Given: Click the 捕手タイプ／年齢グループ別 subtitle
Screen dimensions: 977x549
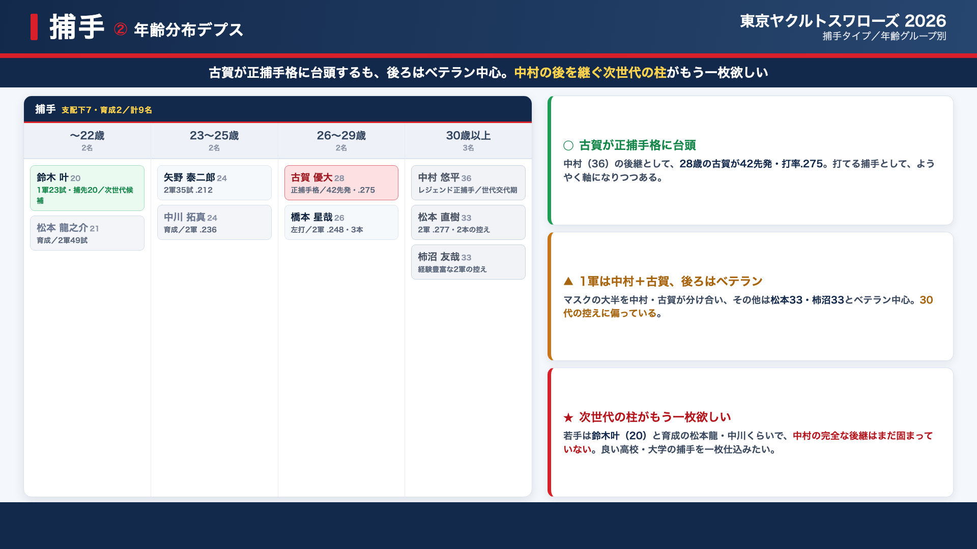Looking at the screenshot, I should tap(884, 36).
